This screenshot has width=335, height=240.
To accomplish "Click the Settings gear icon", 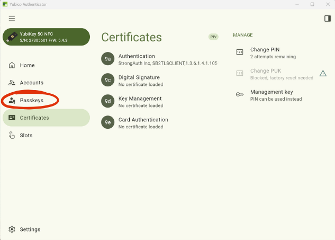I will (12, 229).
